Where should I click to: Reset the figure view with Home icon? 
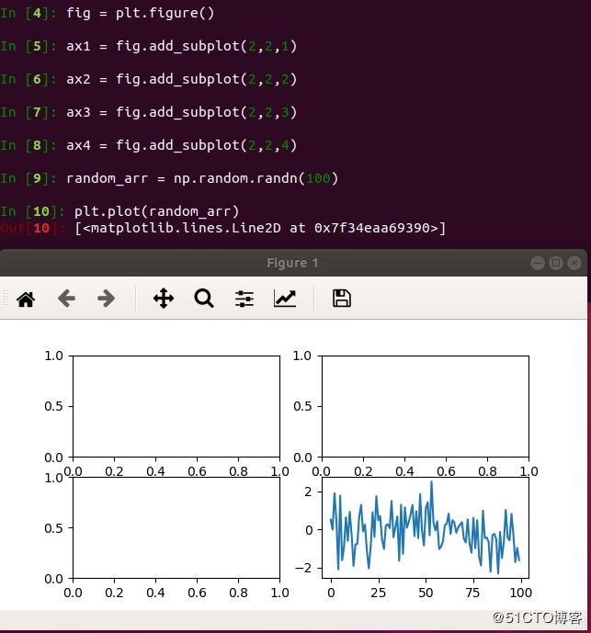(x=26, y=300)
